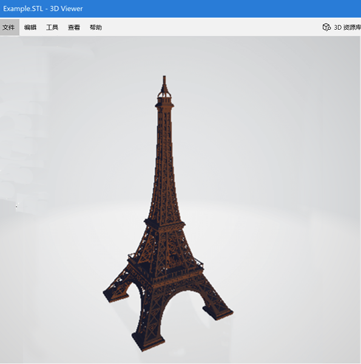Open the 工具 menu
The width and height of the screenshot is (361, 364).
[x=52, y=27]
